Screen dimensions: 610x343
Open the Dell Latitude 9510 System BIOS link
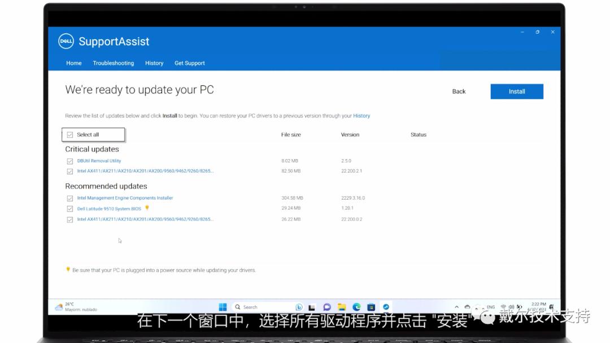click(109, 209)
